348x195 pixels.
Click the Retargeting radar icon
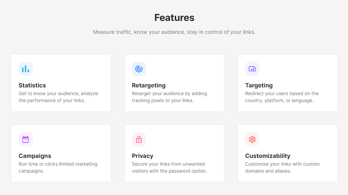pos(139,69)
